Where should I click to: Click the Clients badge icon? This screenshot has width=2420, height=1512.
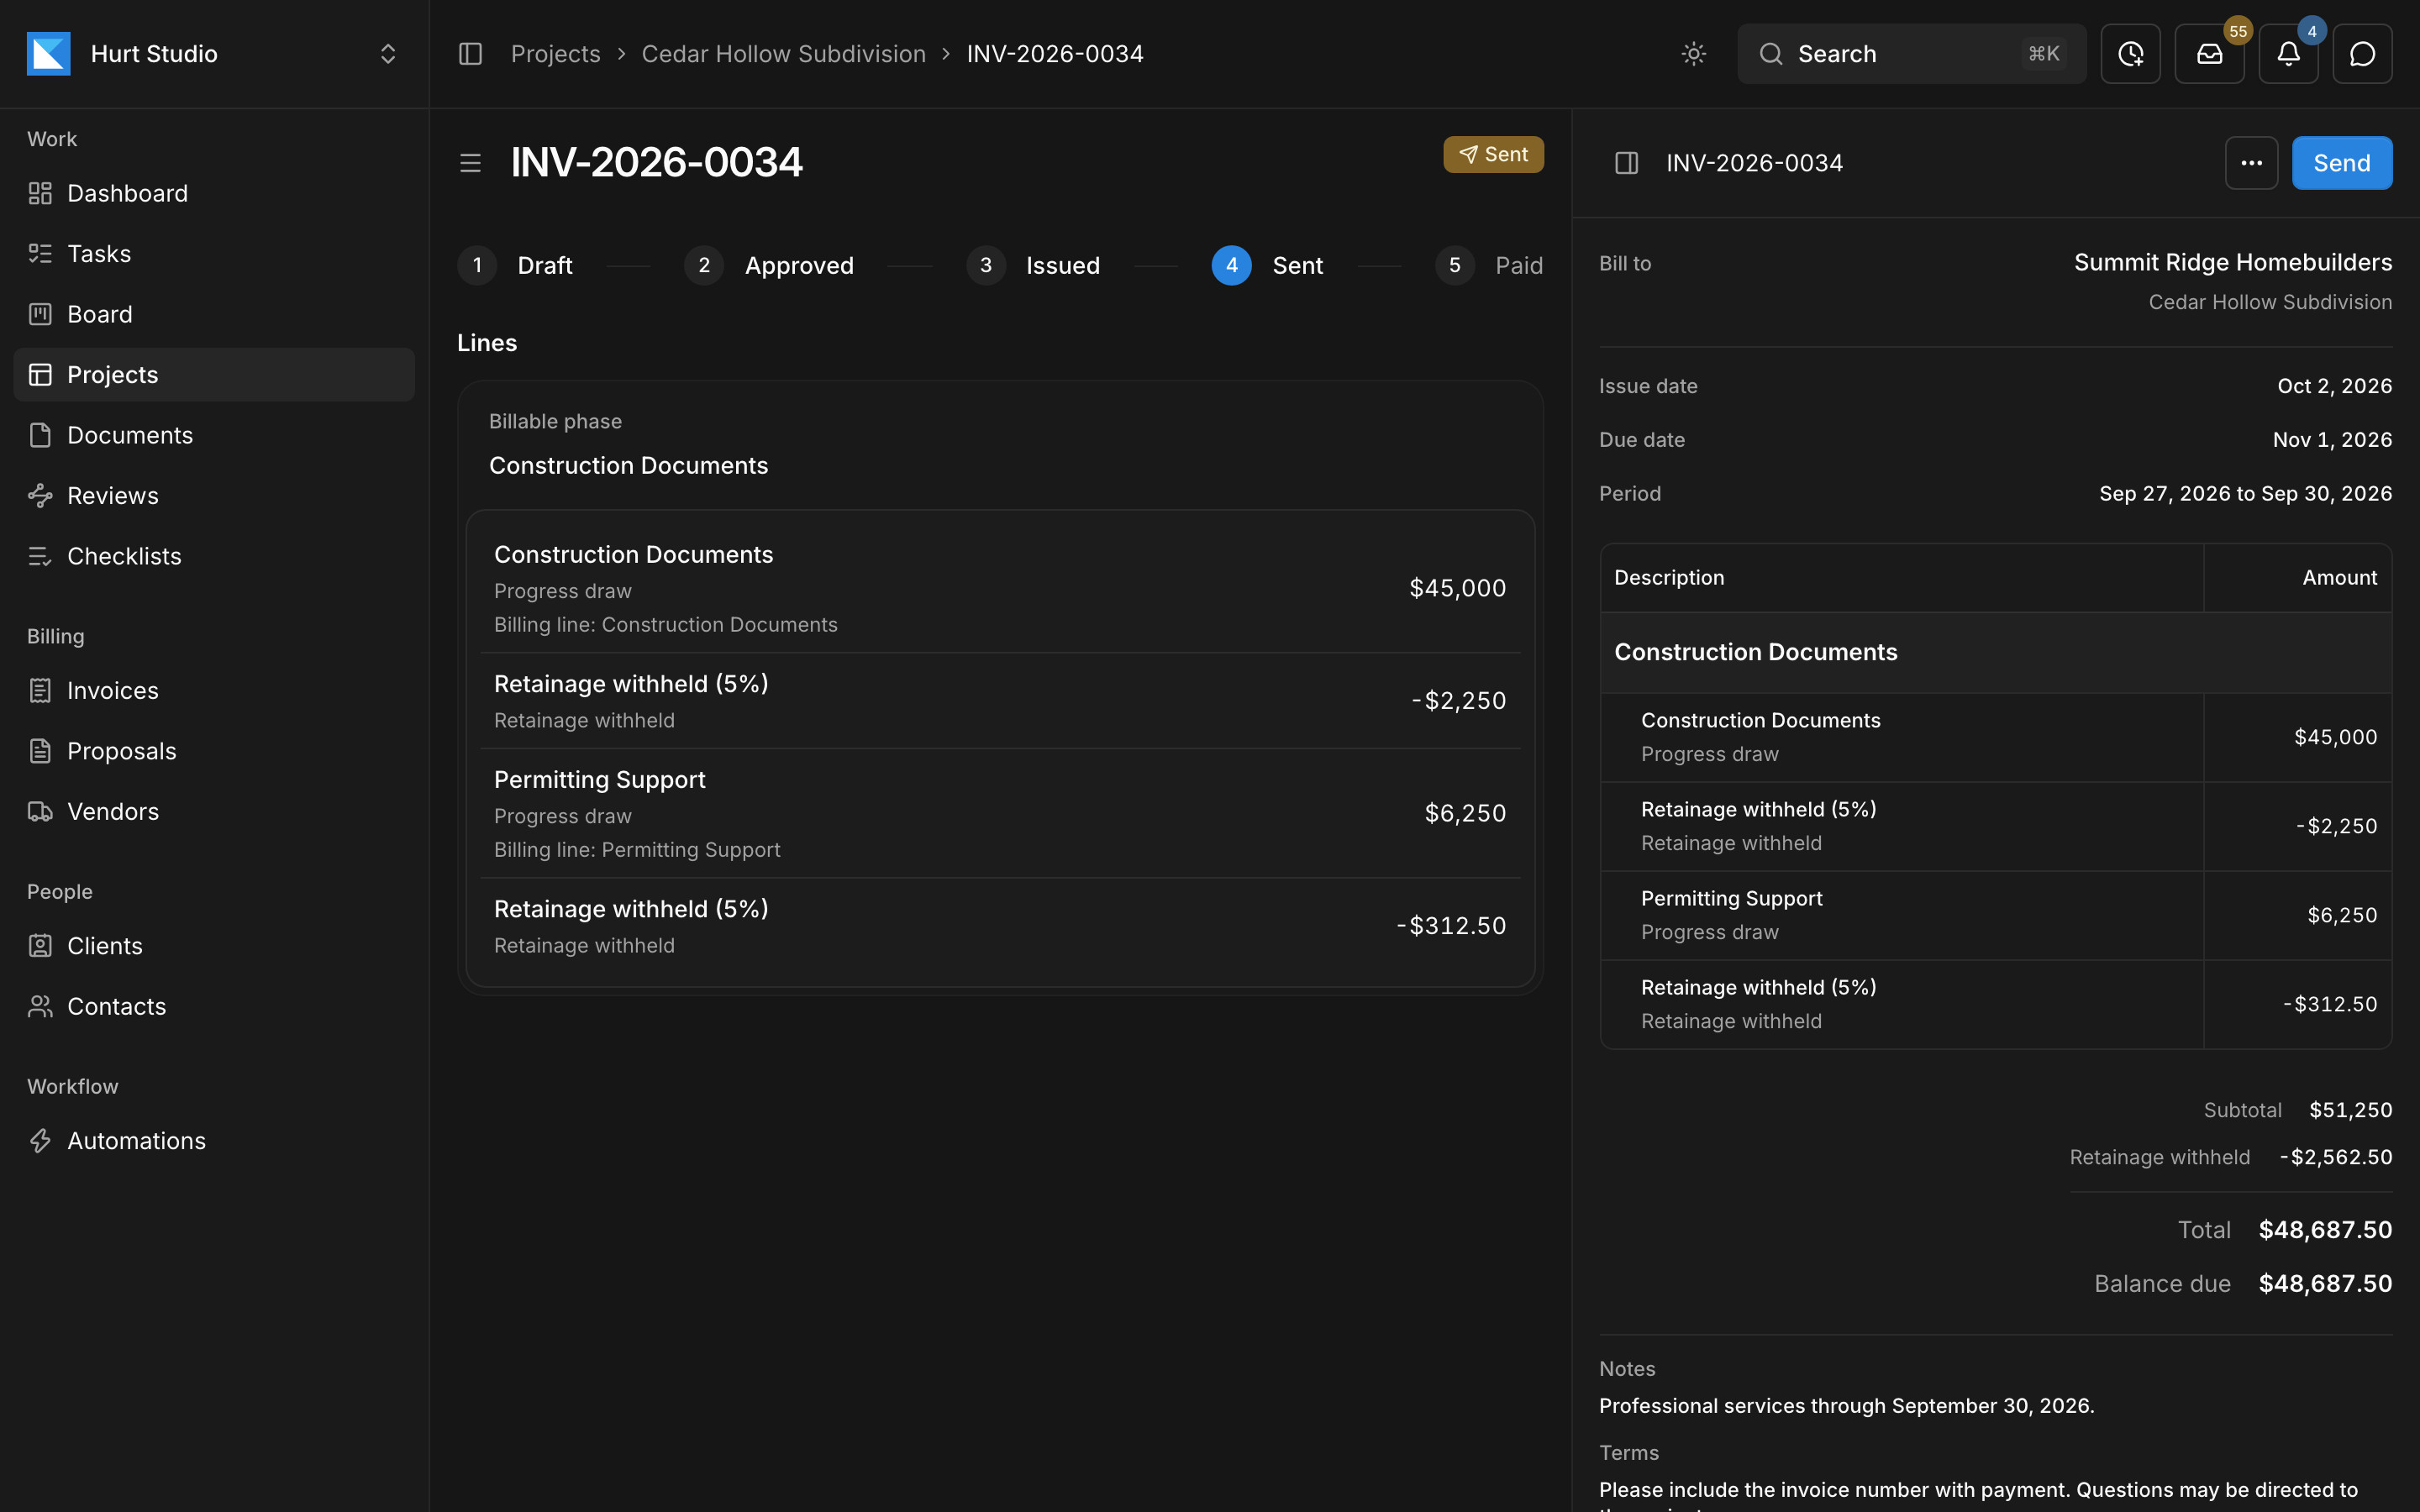click(x=40, y=946)
